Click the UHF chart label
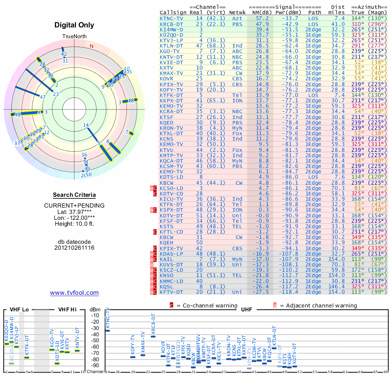The width and height of the screenshot is (392, 376). (x=246, y=309)
